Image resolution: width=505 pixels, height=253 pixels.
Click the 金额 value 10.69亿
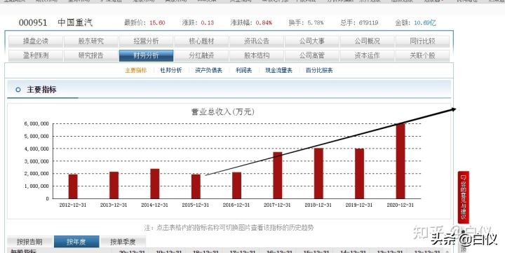pos(425,23)
